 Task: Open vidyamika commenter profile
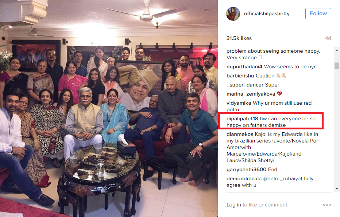coord(239,103)
